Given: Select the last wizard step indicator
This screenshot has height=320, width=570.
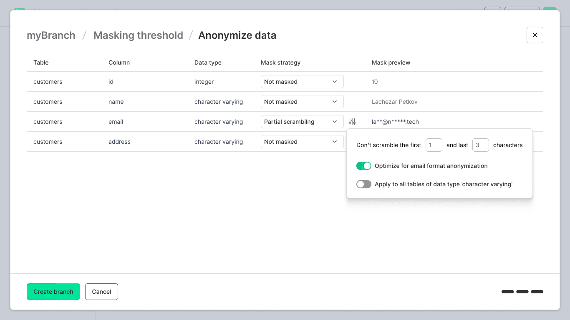Looking at the screenshot, I should coord(537,292).
